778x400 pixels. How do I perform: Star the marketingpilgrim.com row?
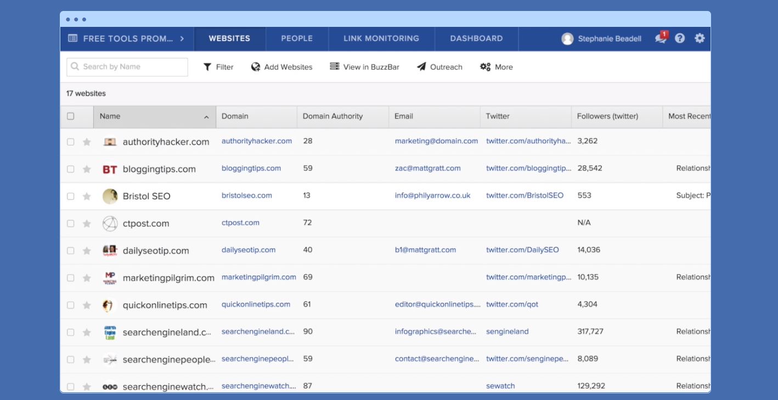click(x=87, y=278)
